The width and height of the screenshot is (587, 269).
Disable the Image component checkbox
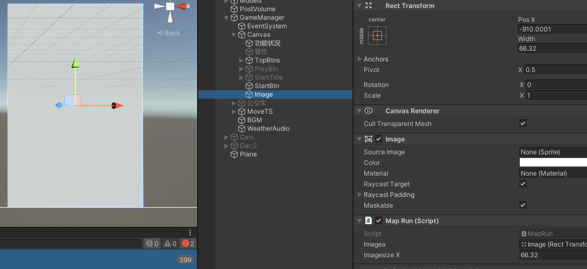point(379,139)
